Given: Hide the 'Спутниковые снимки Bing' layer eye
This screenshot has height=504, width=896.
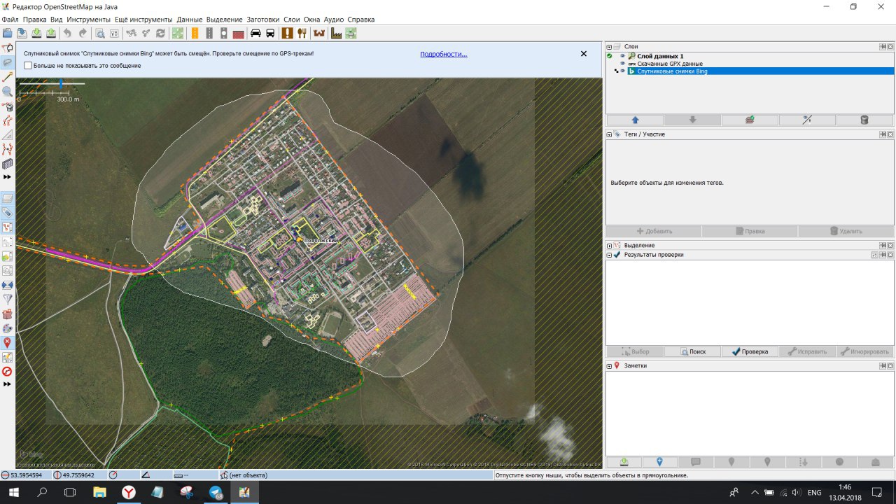Looking at the screenshot, I should point(622,71).
